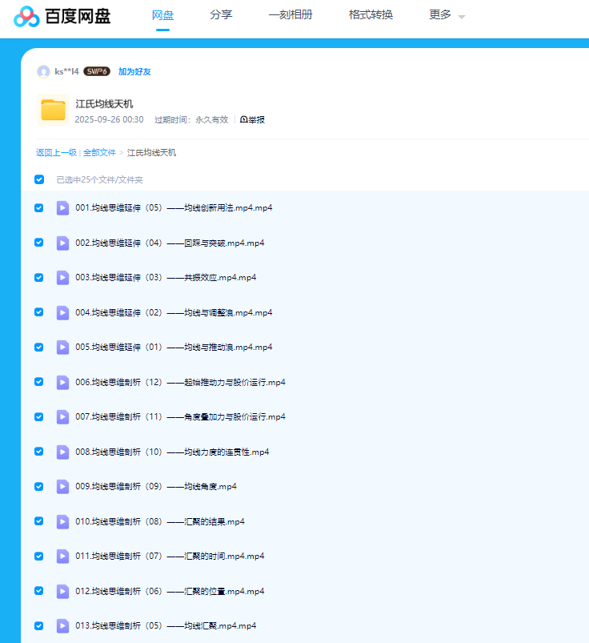Uncheck file 002 回踩与突破 checkbox
Screen dimensions: 589x643
point(39,243)
